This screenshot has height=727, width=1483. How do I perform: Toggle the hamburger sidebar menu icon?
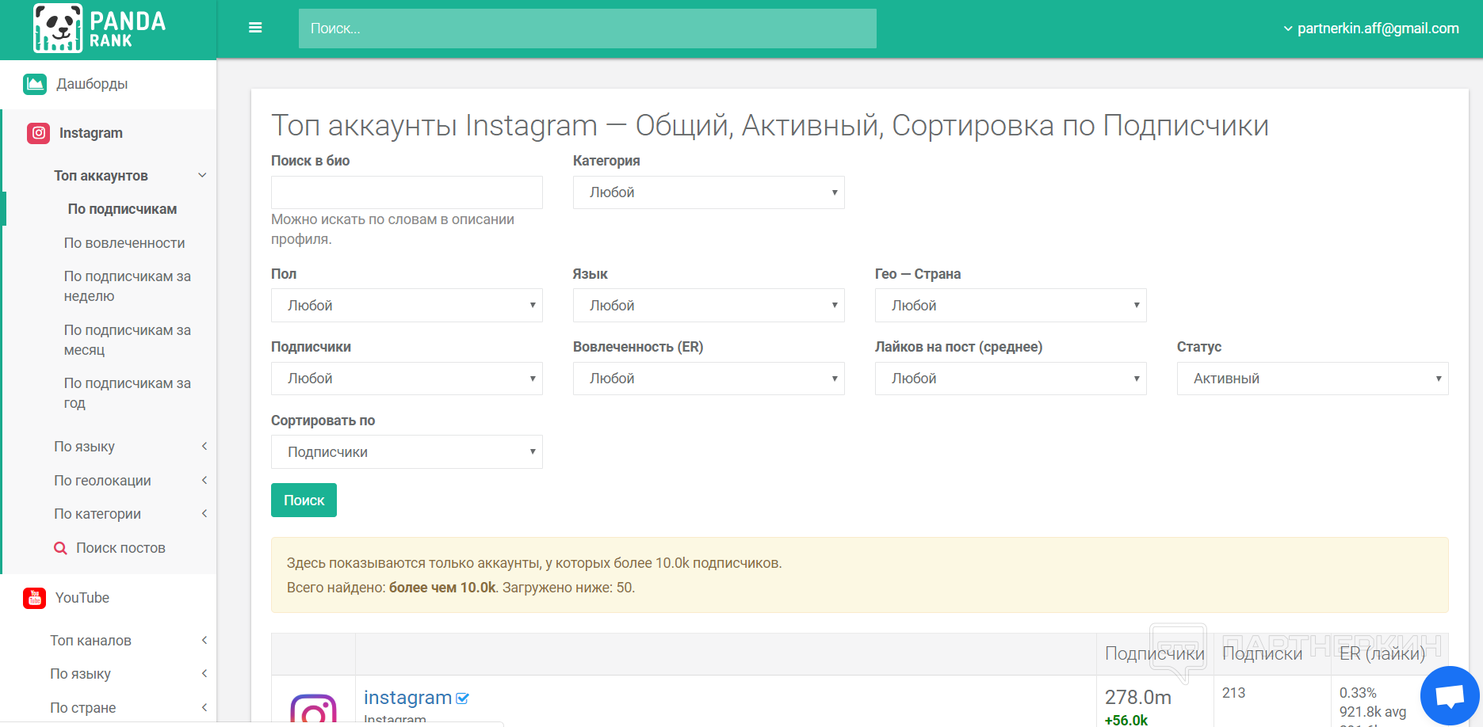click(255, 28)
